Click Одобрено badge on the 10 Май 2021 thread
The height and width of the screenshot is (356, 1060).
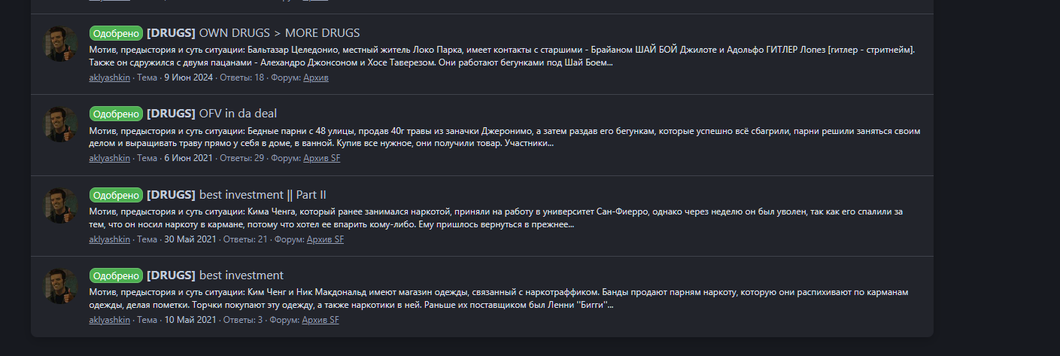pyautogui.click(x=116, y=275)
